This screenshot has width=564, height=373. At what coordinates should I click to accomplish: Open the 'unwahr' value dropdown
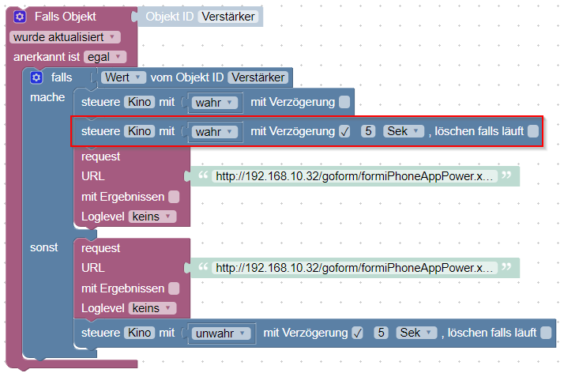pos(221,333)
